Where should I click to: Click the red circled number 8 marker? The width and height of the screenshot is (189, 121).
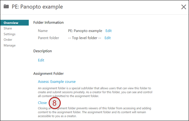pyautogui.click(x=55, y=103)
